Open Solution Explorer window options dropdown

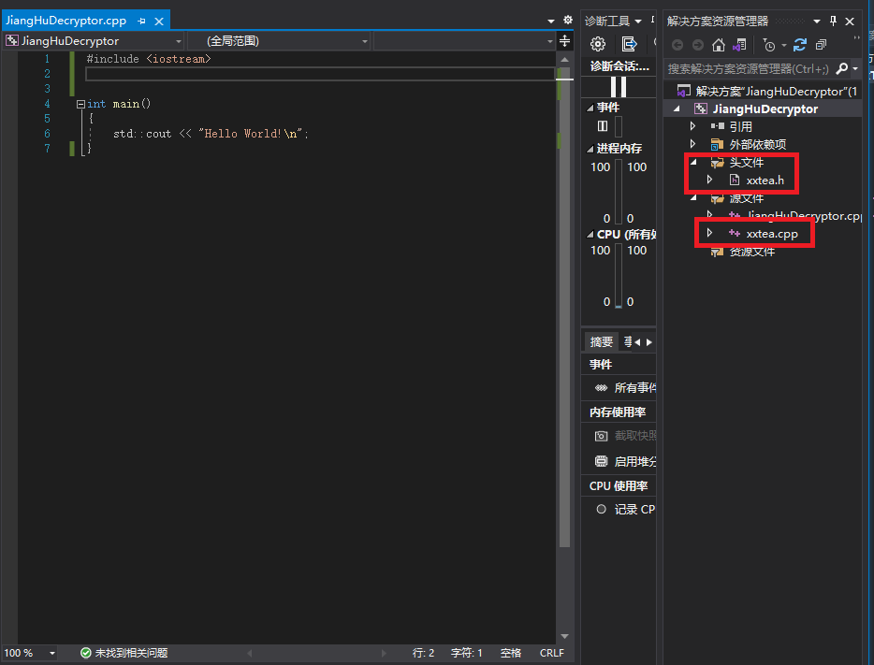tap(817, 22)
